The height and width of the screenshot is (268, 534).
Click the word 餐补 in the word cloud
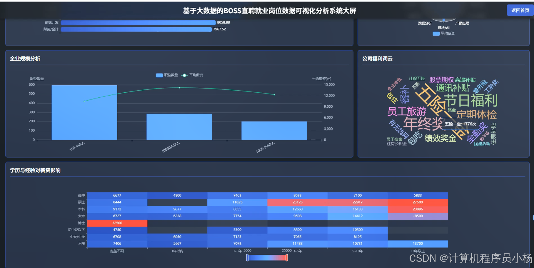point(405,94)
